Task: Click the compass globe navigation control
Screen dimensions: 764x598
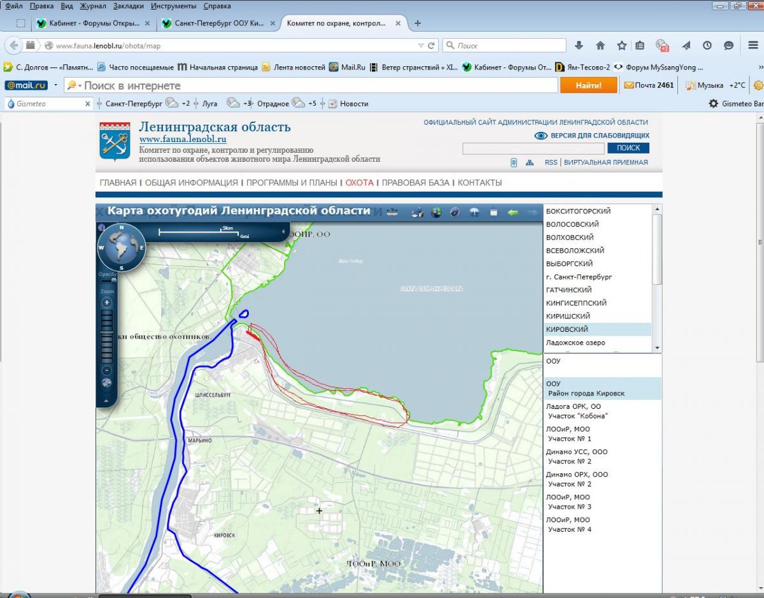Action: [x=121, y=247]
